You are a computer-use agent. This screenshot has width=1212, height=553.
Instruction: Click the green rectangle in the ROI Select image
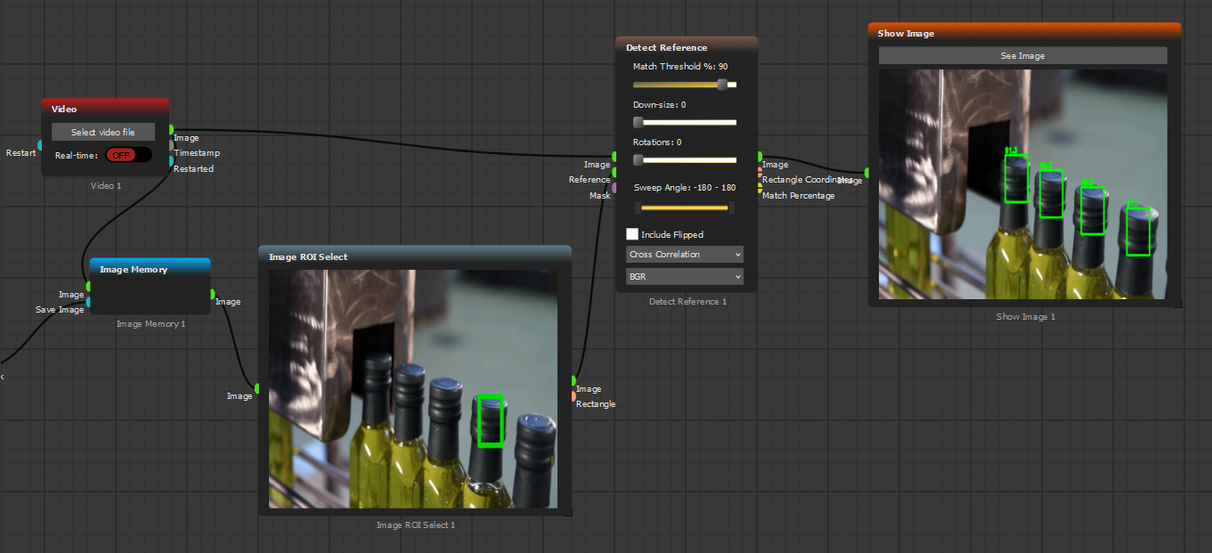pyautogui.click(x=490, y=420)
